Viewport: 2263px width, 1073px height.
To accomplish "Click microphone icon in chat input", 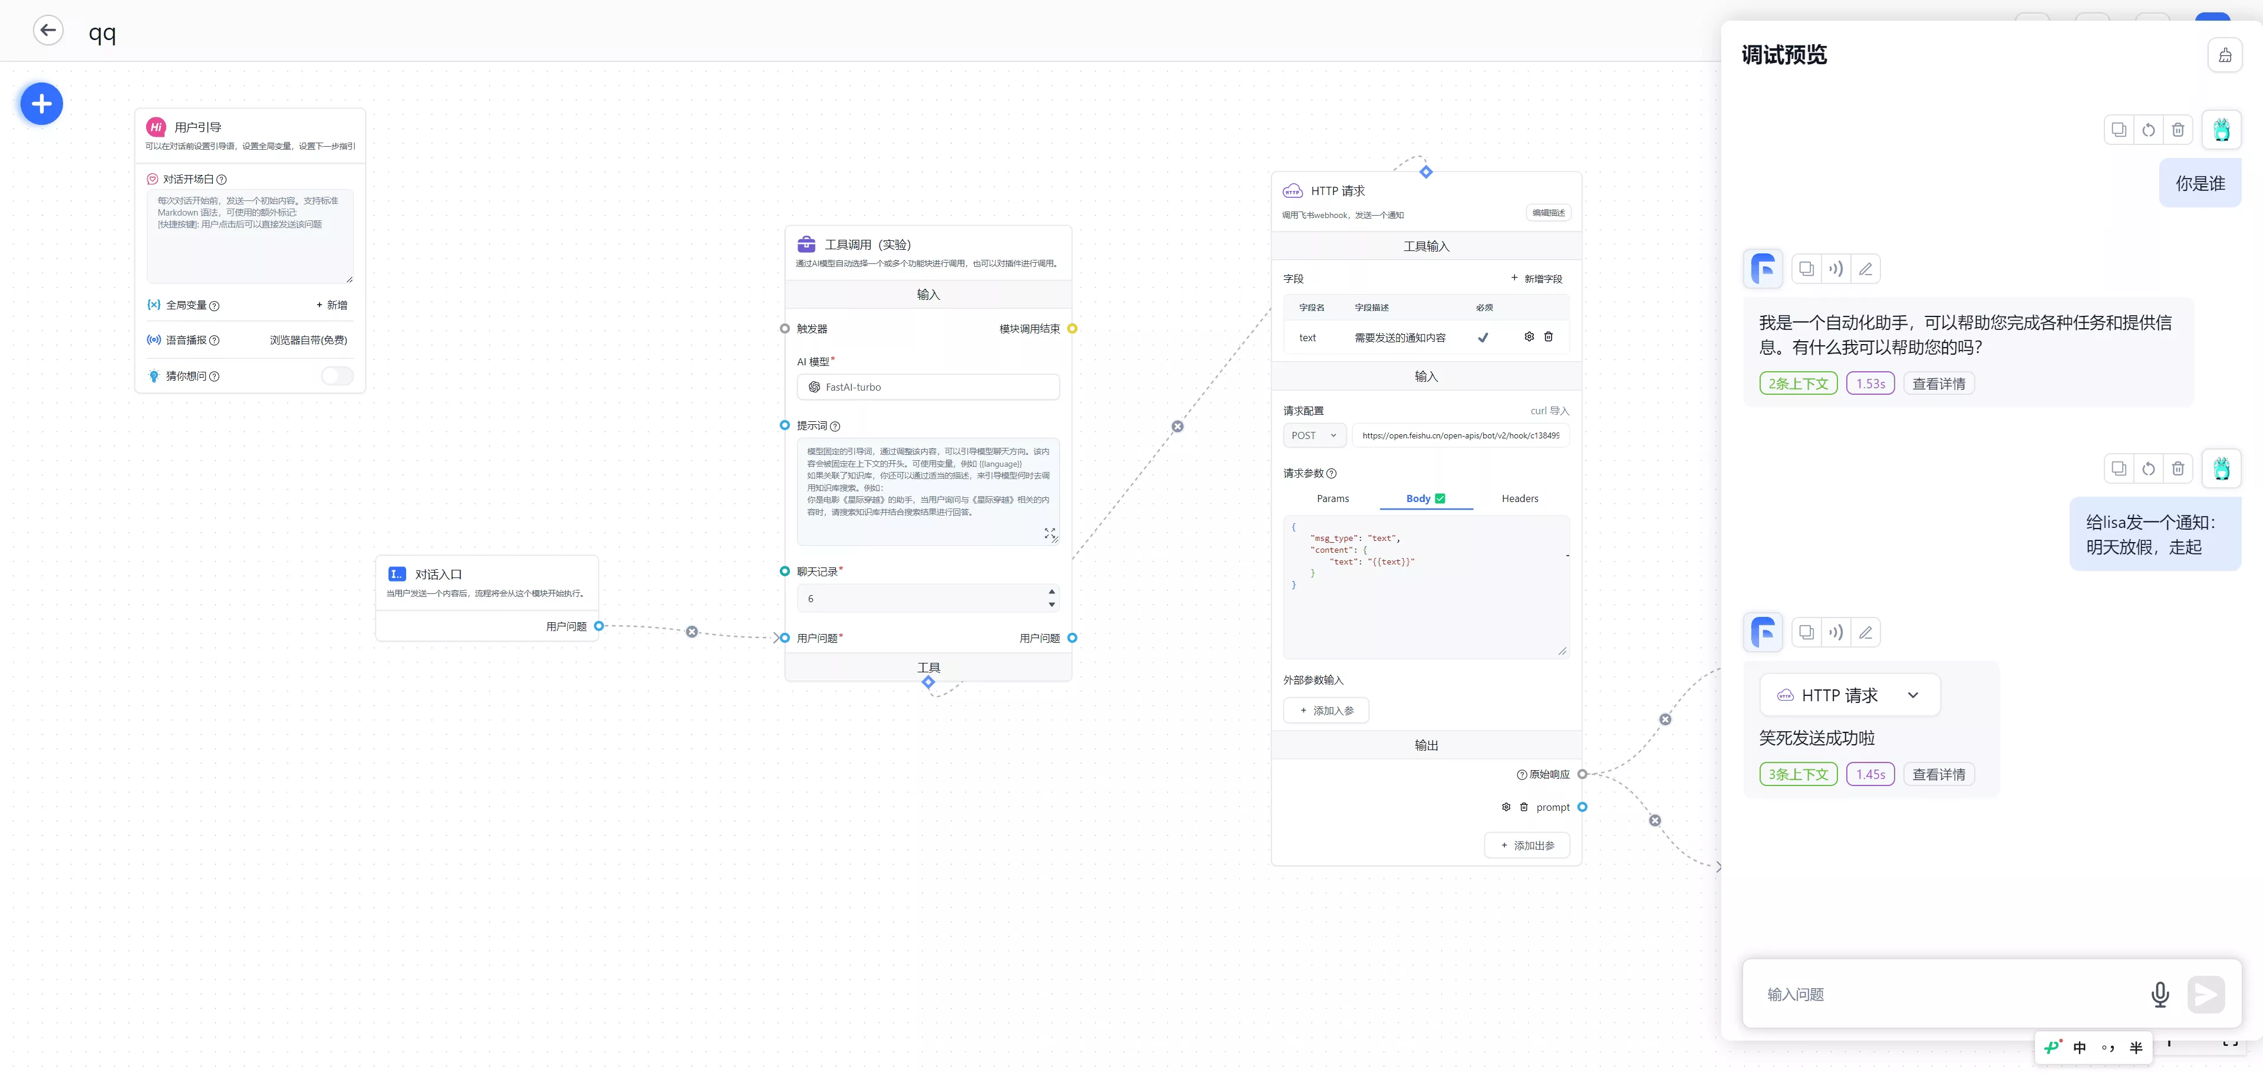I will click(x=2159, y=994).
